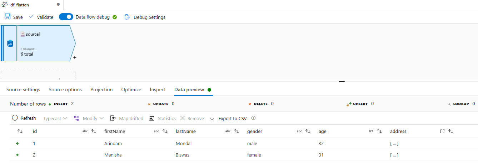Open the Source options tab
The height and width of the screenshot is (164, 478).
tap(65, 89)
